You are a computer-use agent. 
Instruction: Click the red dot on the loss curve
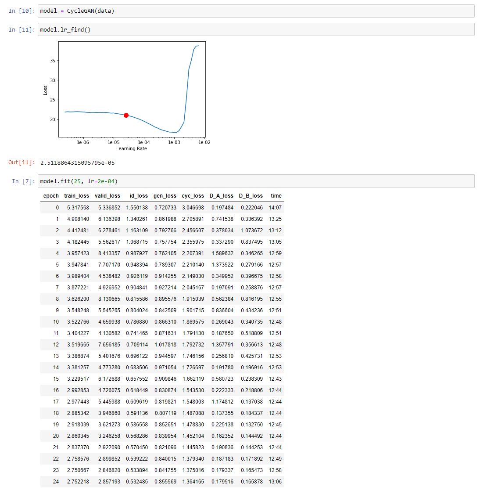(126, 115)
